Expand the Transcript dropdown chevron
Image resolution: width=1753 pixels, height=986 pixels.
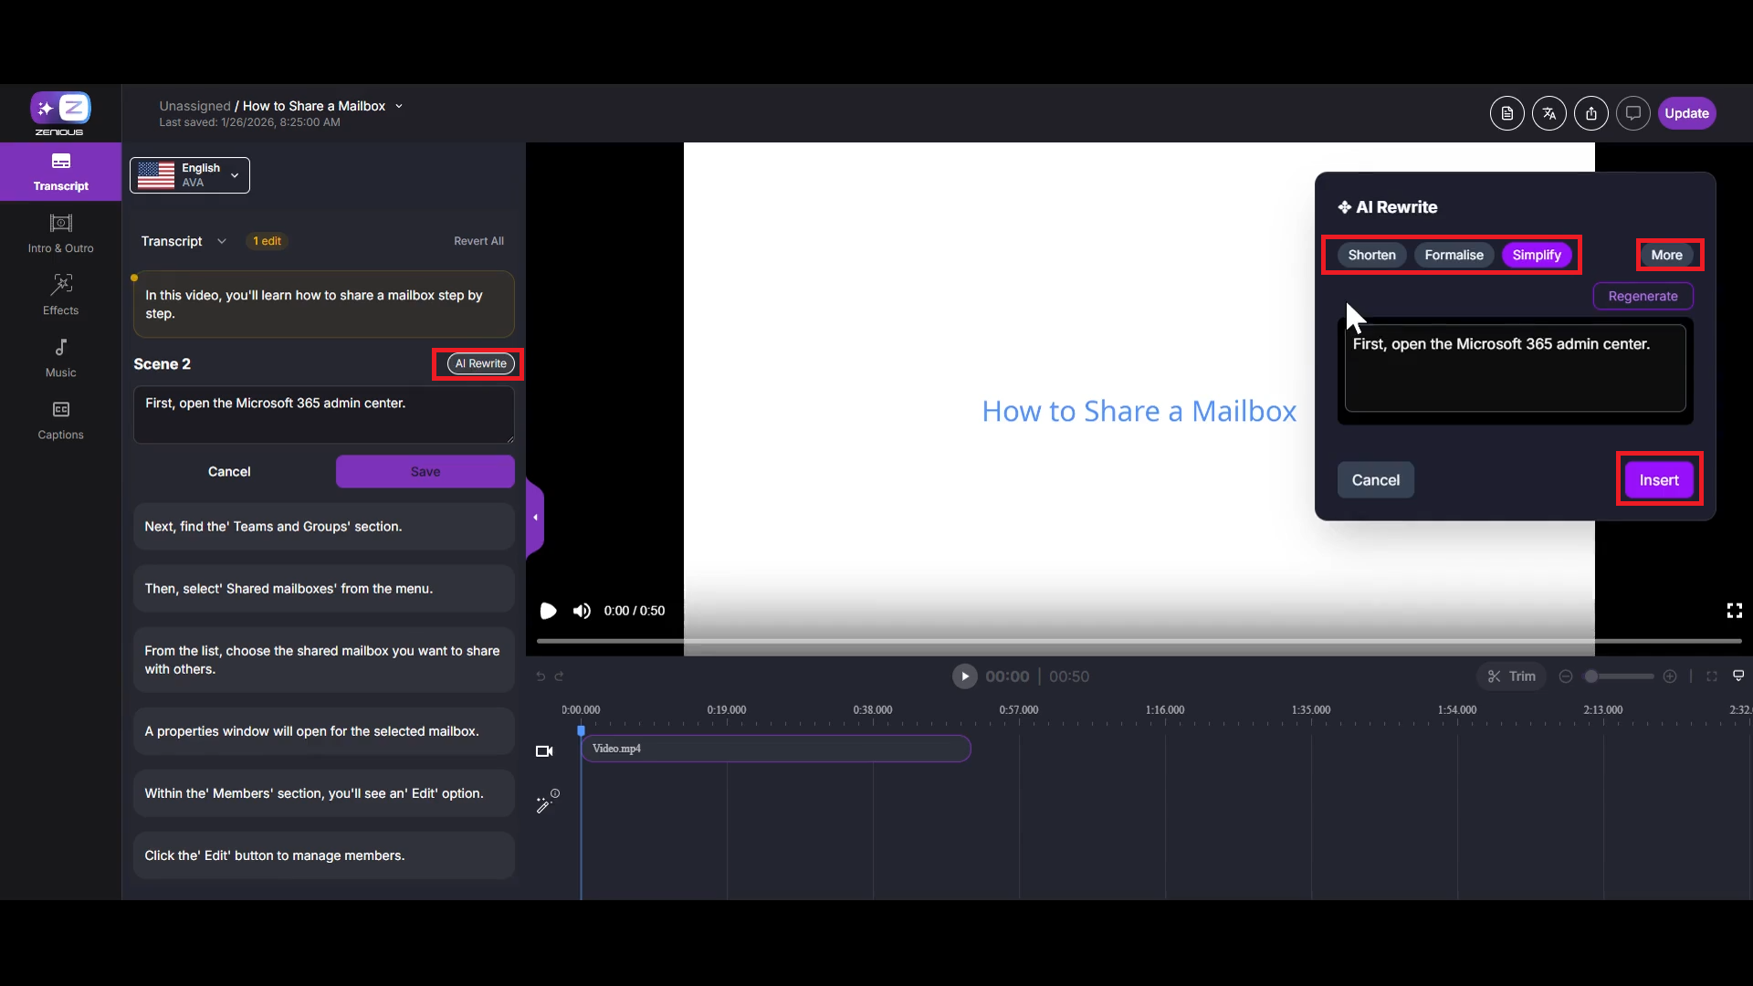222,241
